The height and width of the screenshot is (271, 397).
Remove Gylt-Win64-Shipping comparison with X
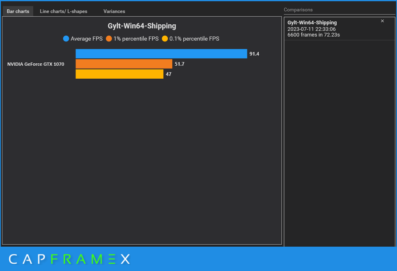pos(382,21)
